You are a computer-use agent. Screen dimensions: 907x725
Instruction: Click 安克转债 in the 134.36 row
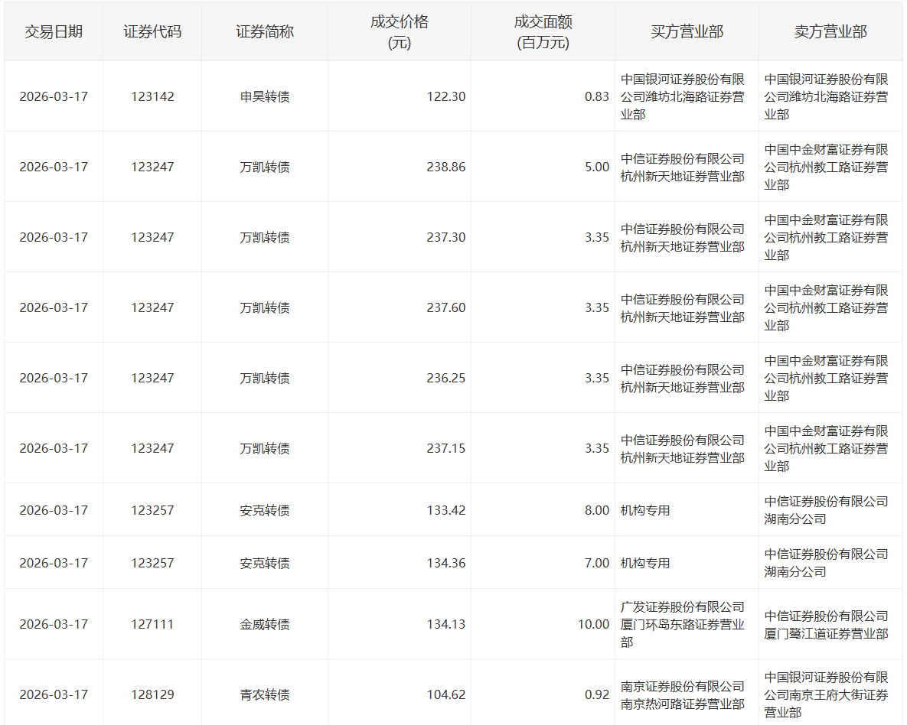point(265,563)
